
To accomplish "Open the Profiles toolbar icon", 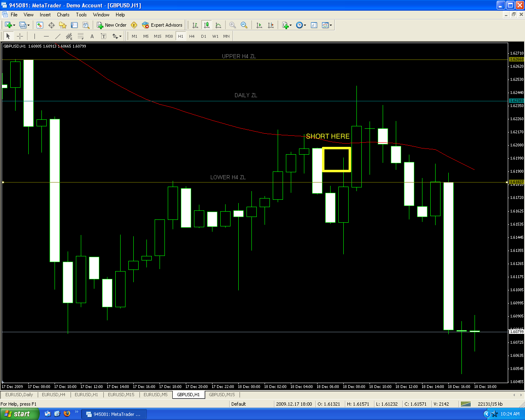I will [x=23, y=25].
